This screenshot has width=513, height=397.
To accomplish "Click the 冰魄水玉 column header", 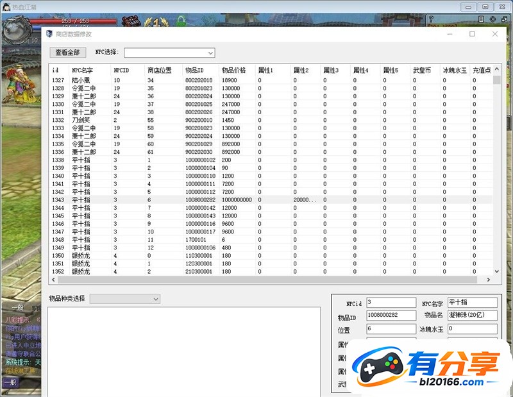I will click(x=455, y=70).
